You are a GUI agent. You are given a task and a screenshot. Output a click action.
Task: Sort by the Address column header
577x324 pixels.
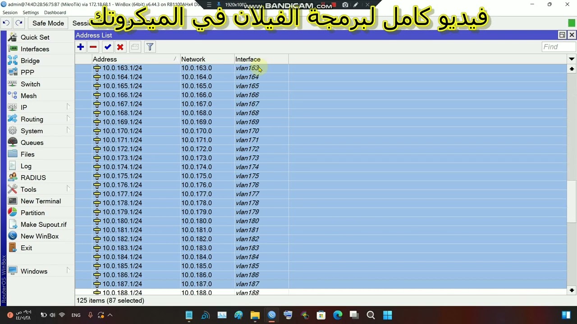pos(136,59)
